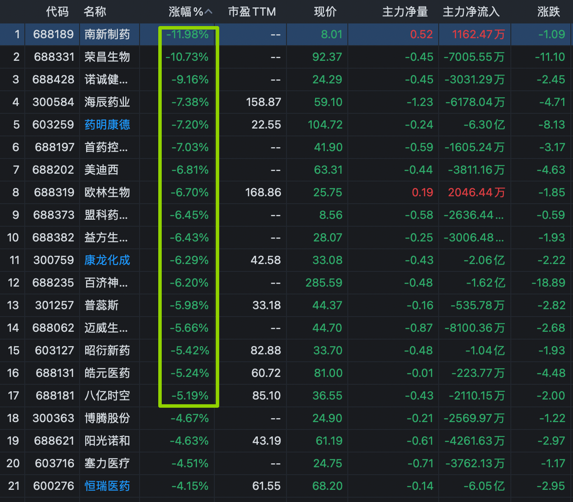This screenshot has height=502, width=573.
Task: Select stock name 八亿时空
Action: [x=107, y=396]
